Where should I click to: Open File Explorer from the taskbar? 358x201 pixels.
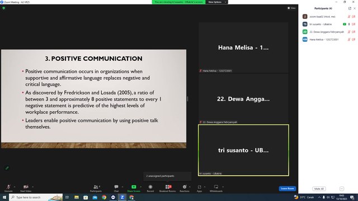click(x=77, y=197)
